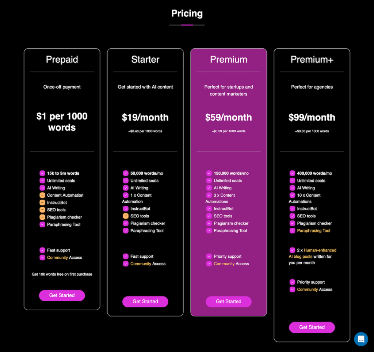Image resolution: width=374 pixels, height=352 pixels.
Task: Click the checkmark beside "400,000 words/mo"
Action: pos(292,173)
